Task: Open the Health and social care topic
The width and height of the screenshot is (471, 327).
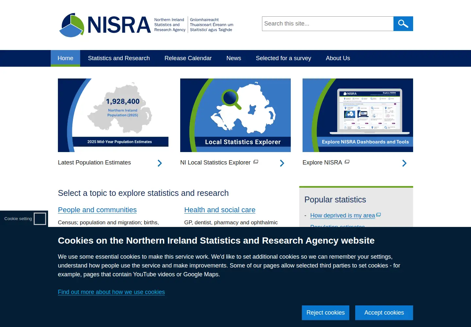Action: click(x=220, y=210)
